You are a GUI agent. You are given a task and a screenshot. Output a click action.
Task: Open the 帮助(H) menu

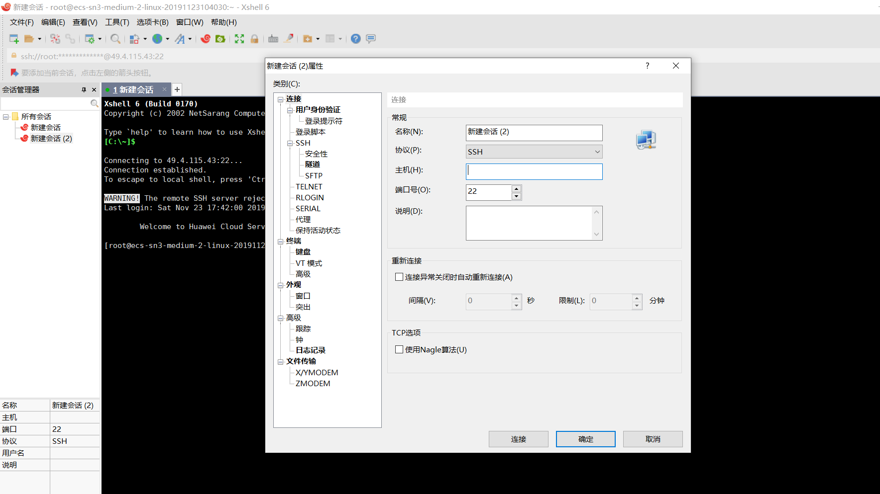click(x=224, y=22)
